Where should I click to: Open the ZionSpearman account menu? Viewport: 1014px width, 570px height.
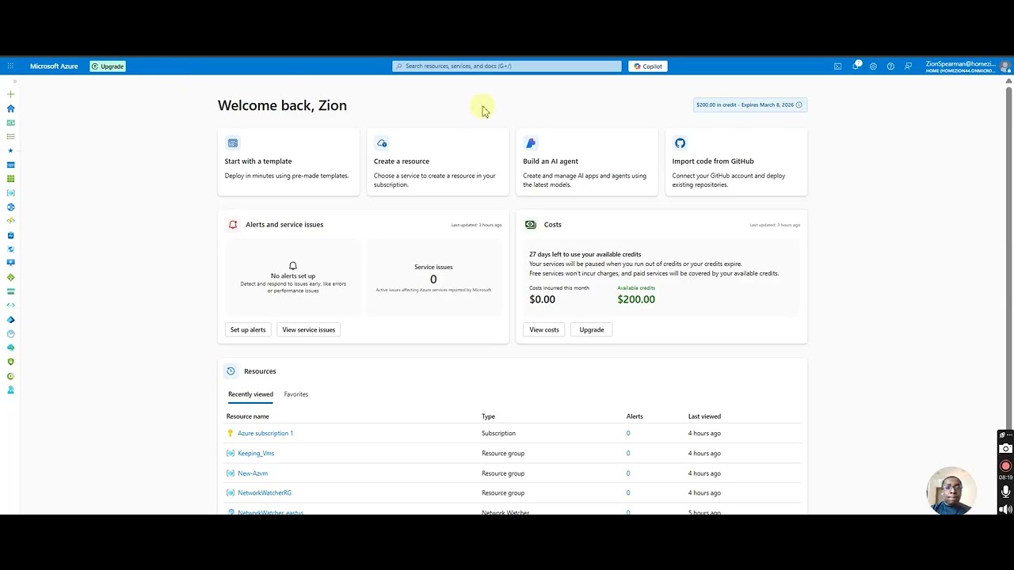point(968,66)
